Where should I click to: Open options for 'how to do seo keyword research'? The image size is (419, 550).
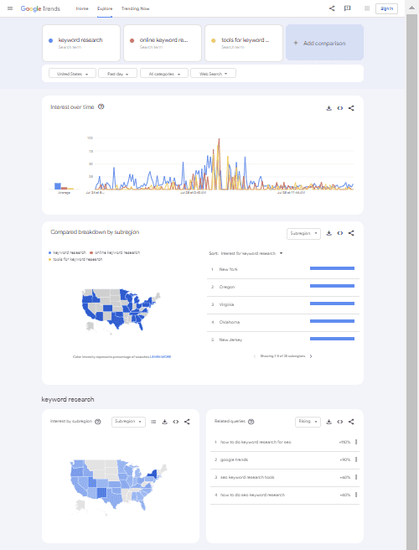(x=356, y=495)
